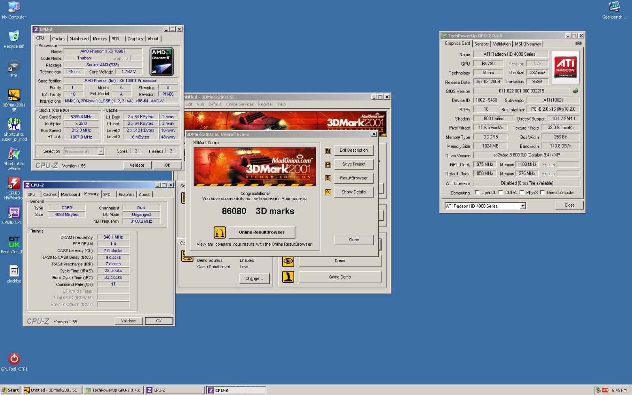Image resolution: width=632 pixels, height=395 pixels.
Task: Open the Help menu in 3DMark2001 SE
Action: click(282, 104)
